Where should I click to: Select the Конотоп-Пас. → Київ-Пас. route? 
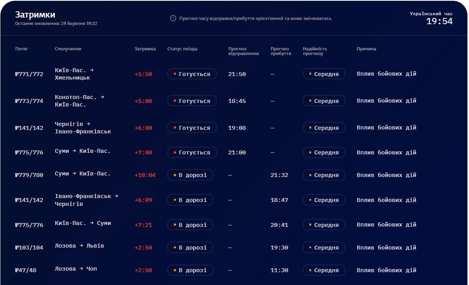pos(79,101)
